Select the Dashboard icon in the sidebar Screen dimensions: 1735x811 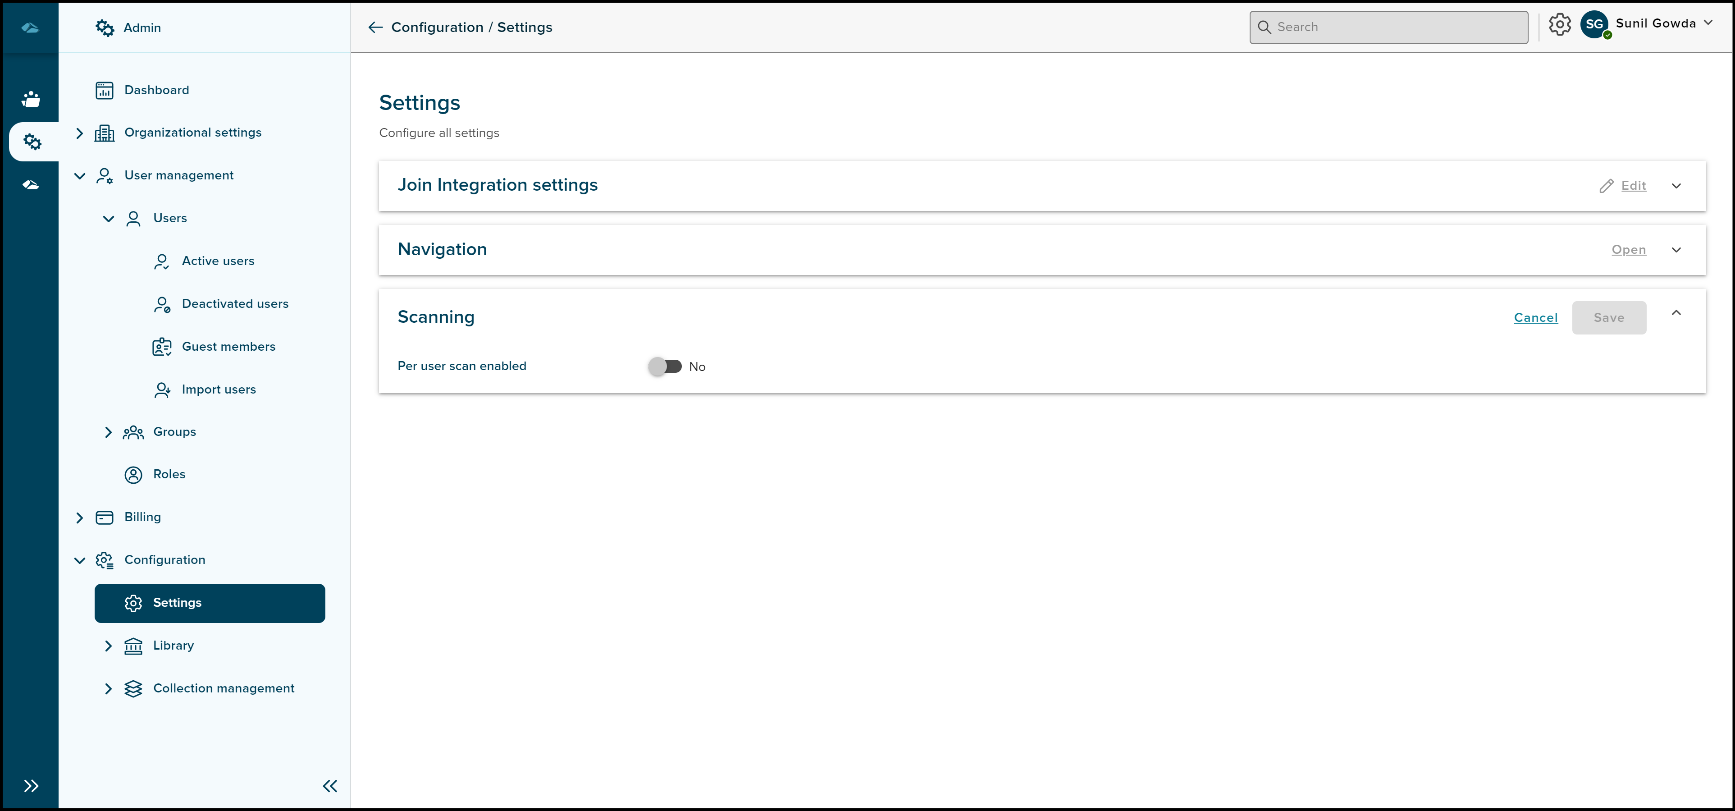tap(105, 90)
